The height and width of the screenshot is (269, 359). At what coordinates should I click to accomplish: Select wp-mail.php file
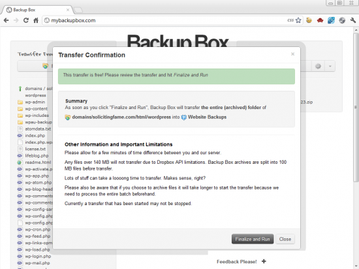37,263
